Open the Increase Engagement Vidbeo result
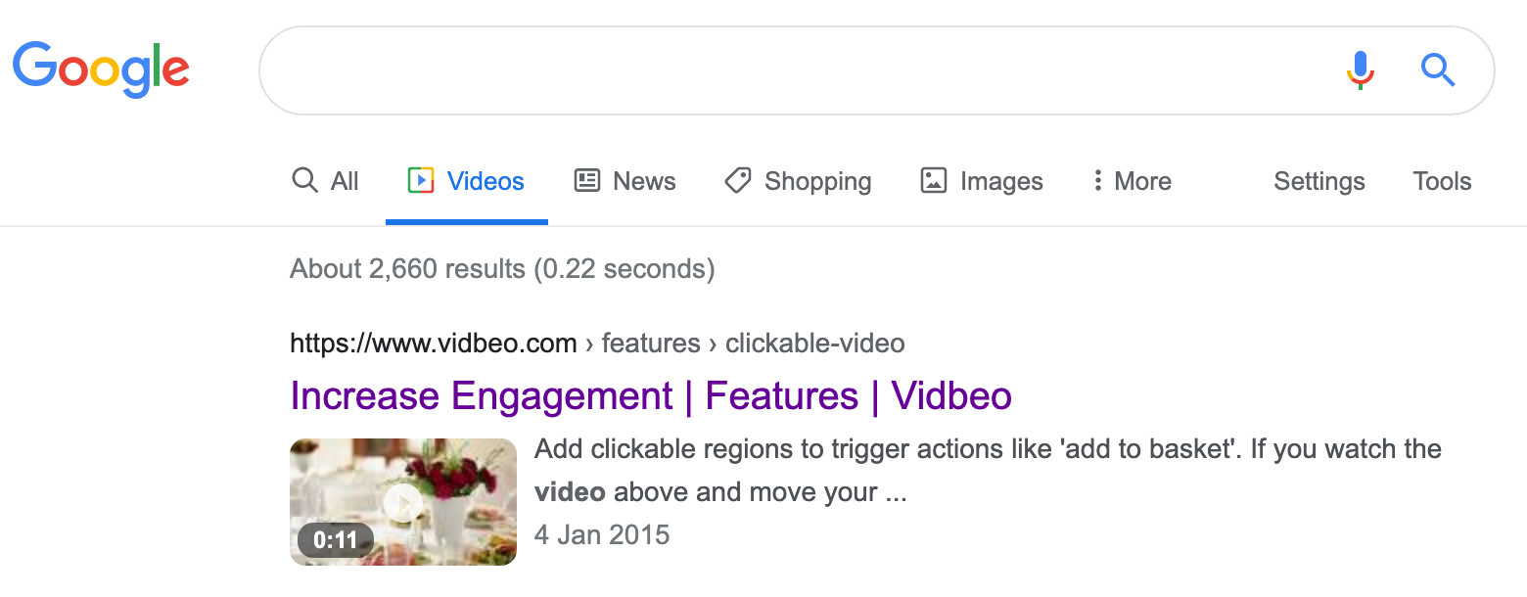Screen dimensions: 1527x597 650,395
